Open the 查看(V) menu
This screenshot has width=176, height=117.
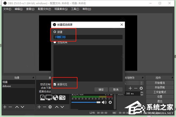(30, 9)
